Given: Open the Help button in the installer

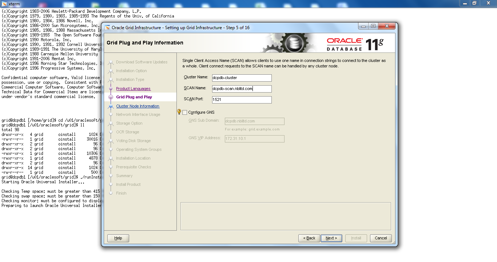Looking at the screenshot, I should [x=118, y=238].
